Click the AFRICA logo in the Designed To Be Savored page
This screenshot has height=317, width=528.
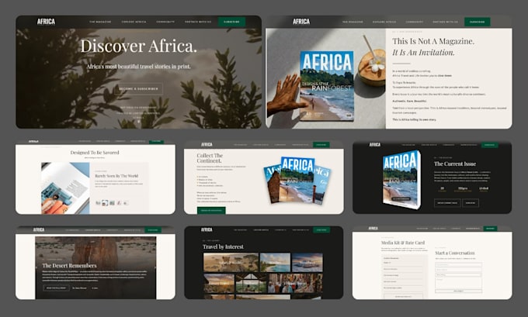(x=33, y=142)
